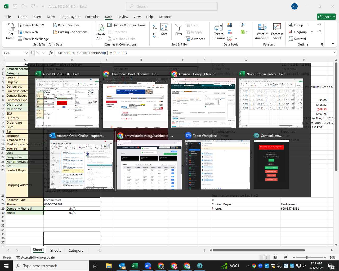This screenshot has height=271, width=339.
Task: Open File Explorer from taskbar
Action: coord(109,266)
